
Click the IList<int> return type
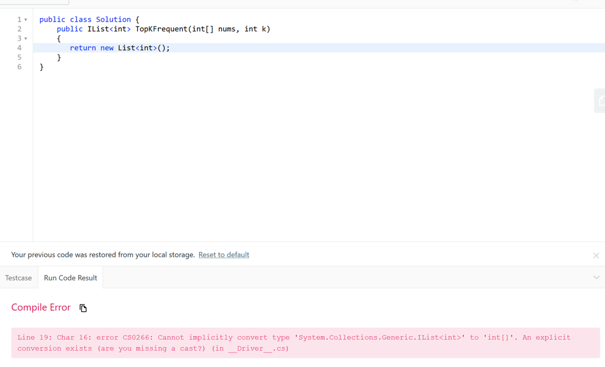click(109, 29)
